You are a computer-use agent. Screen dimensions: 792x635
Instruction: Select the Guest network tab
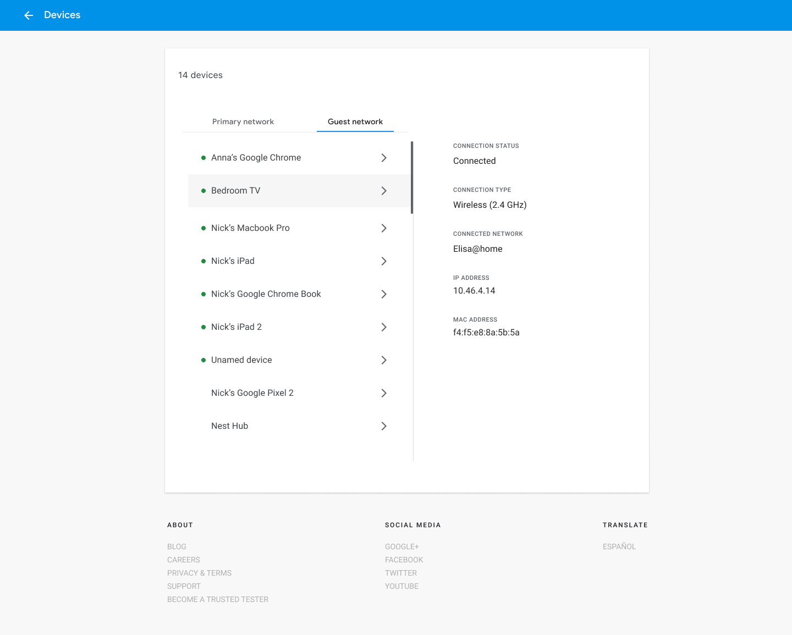(x=355, y=122)
